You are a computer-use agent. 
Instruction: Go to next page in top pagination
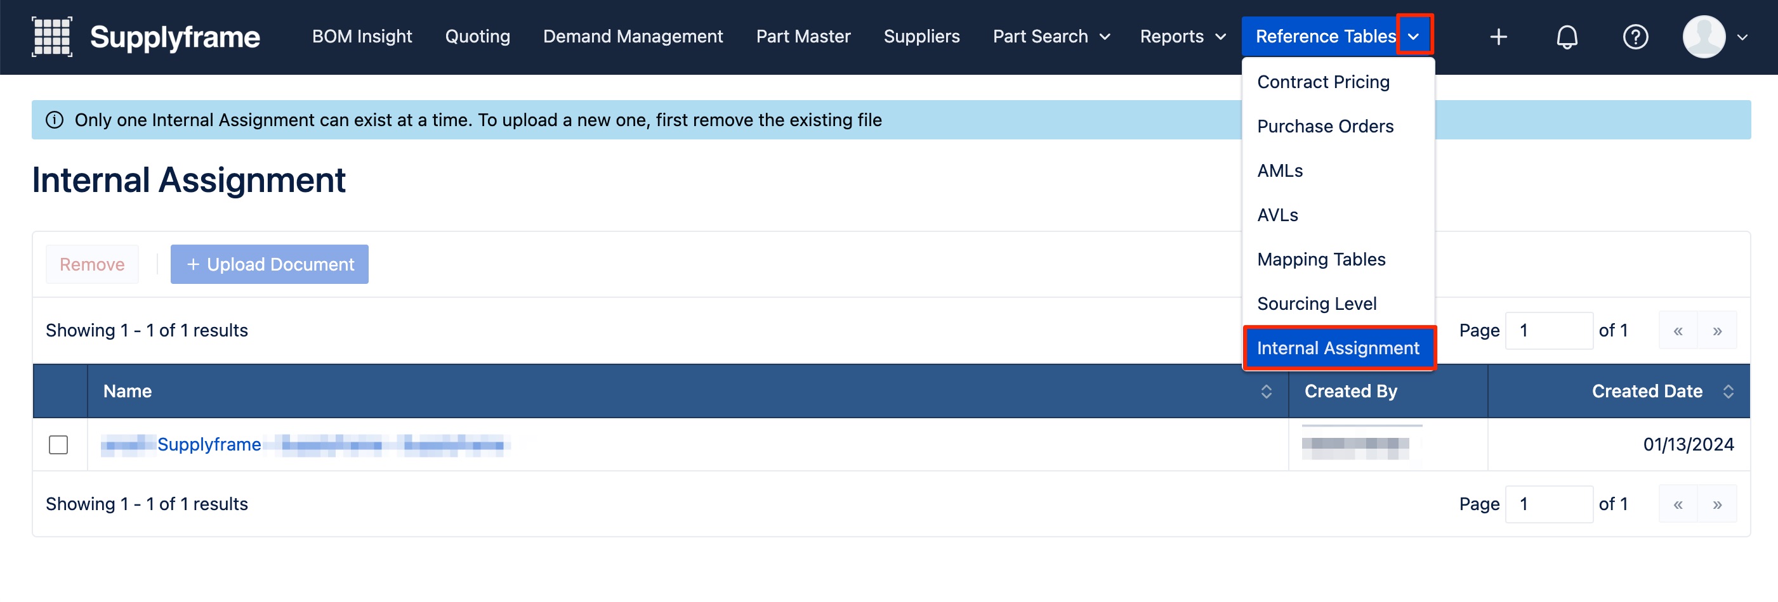coord(1716,331)
